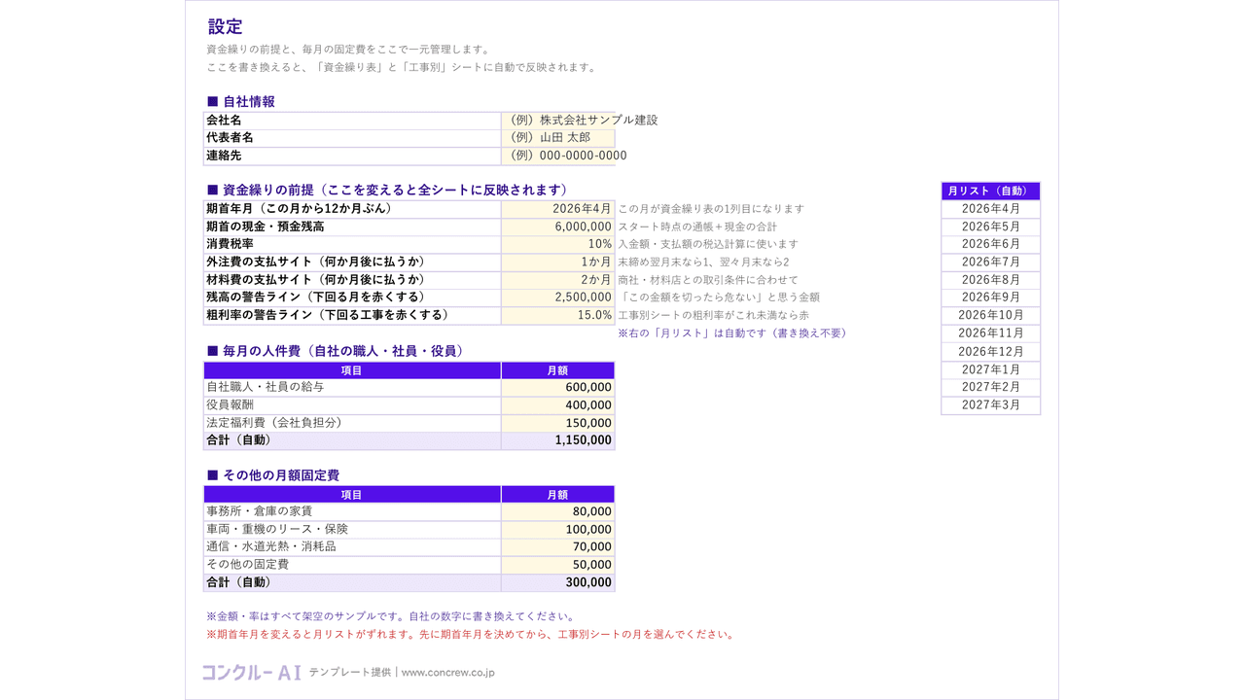Click the month list entry 2026年6月
This screenshot has width=1245, height=700.
(991, 244)
